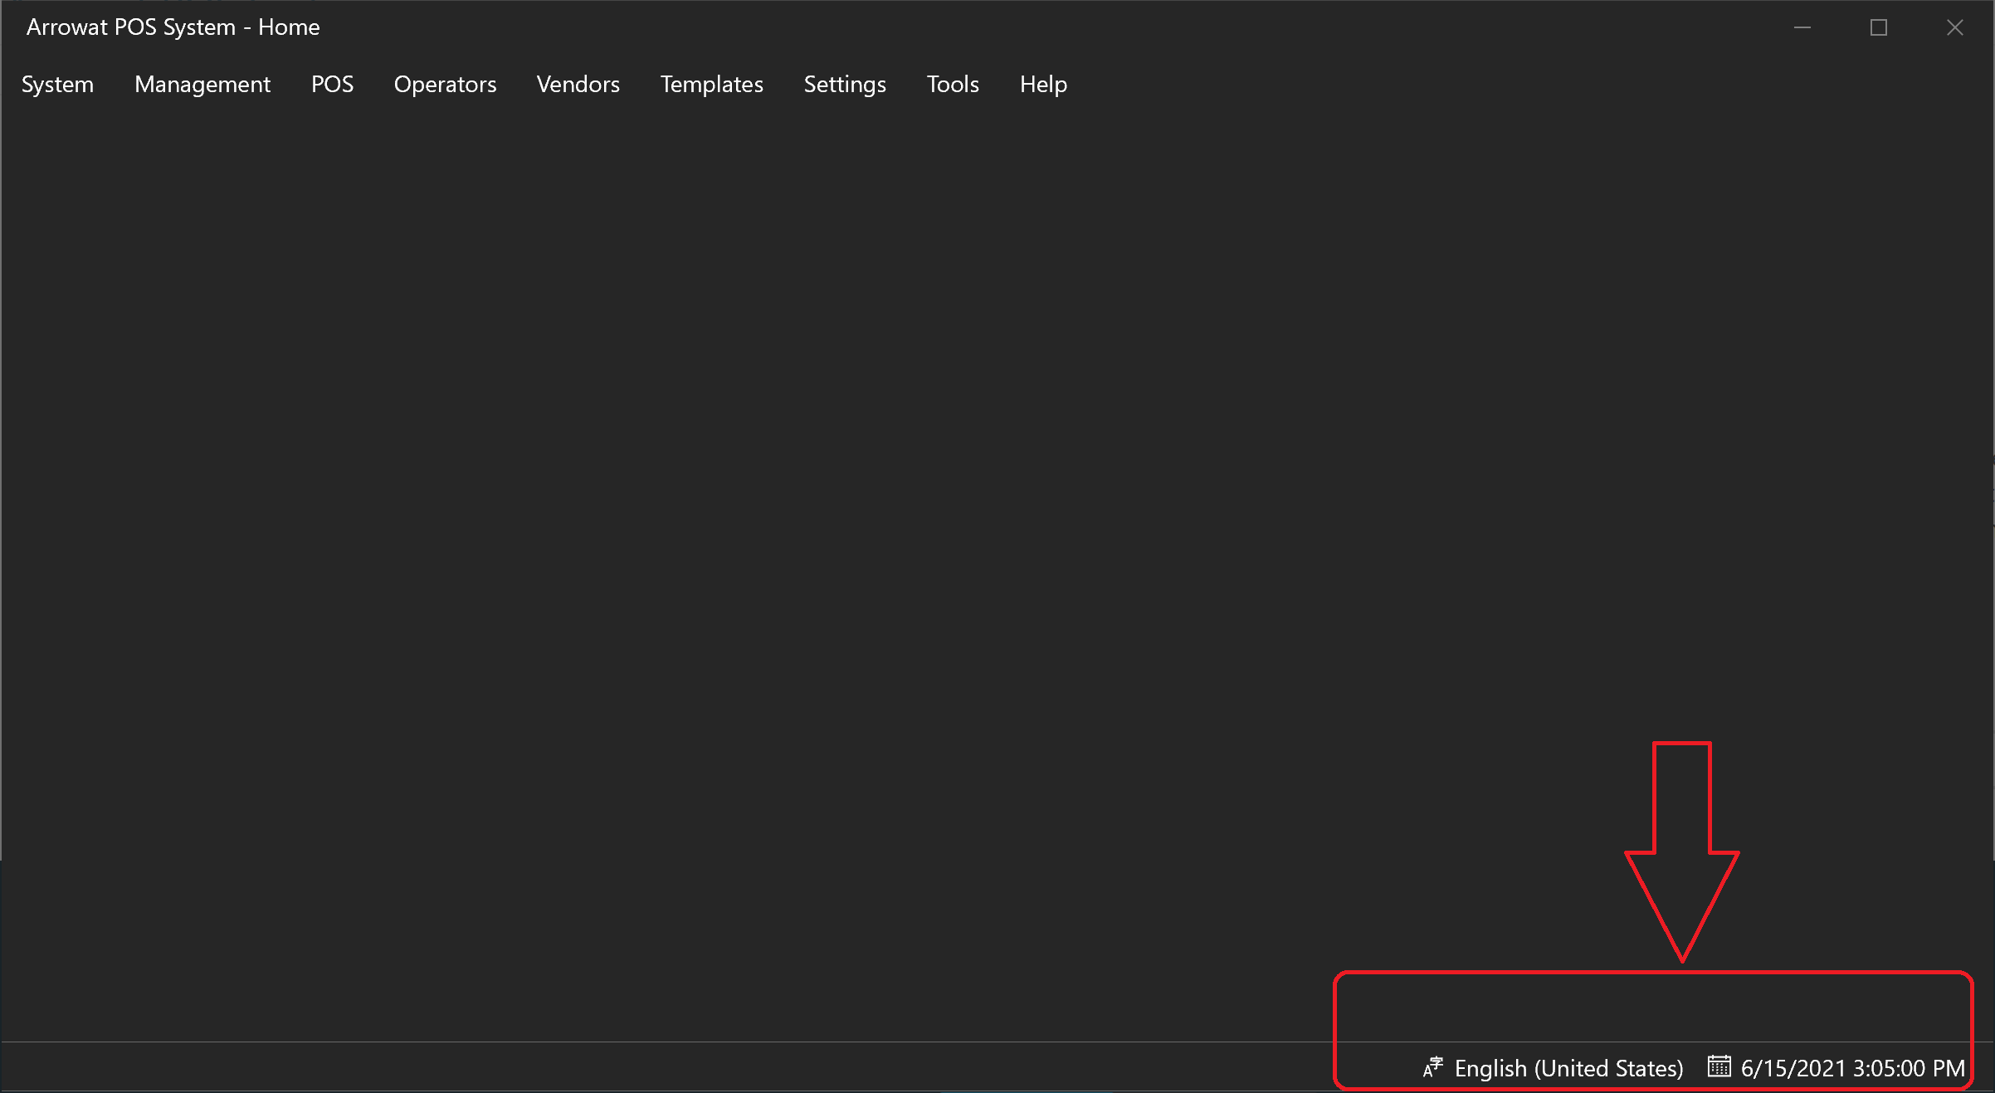Open the Operators menu
Image resolution: width=1995 pixels, height=1093 pixels.
(445, 85)
